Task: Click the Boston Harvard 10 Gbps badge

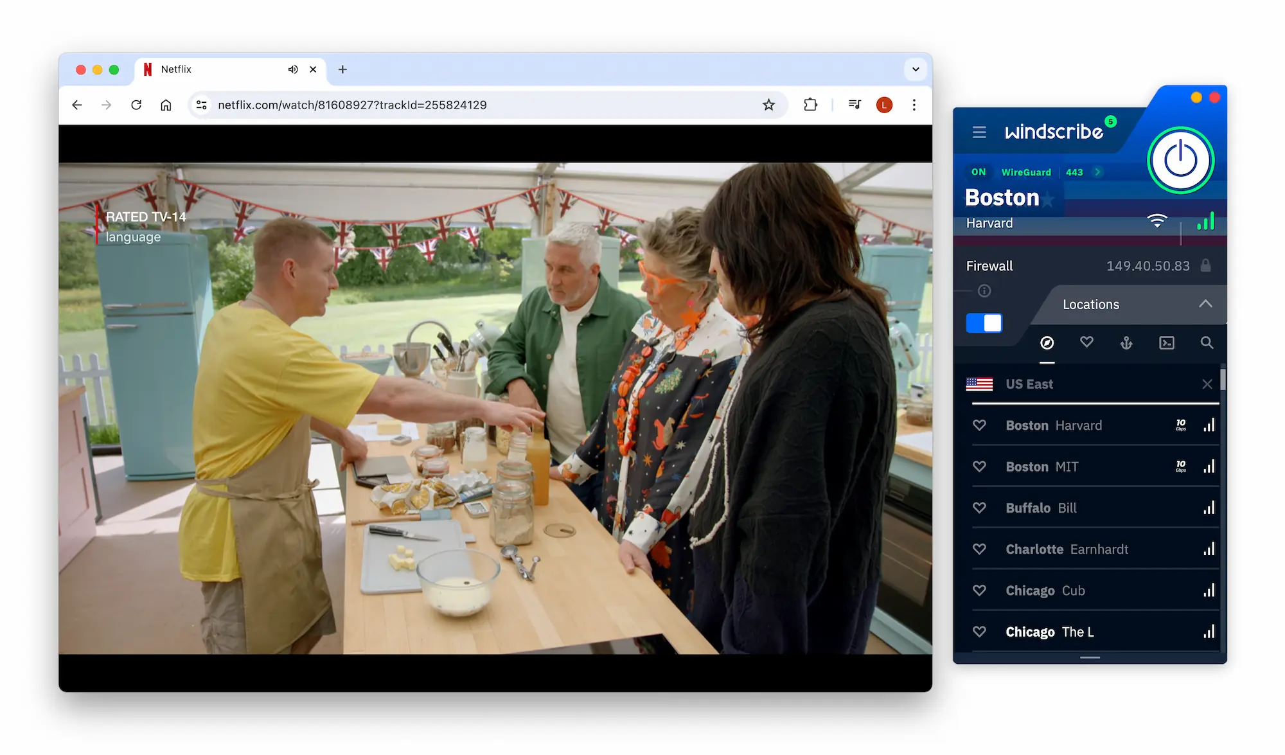Action: tap(1181, 425)
